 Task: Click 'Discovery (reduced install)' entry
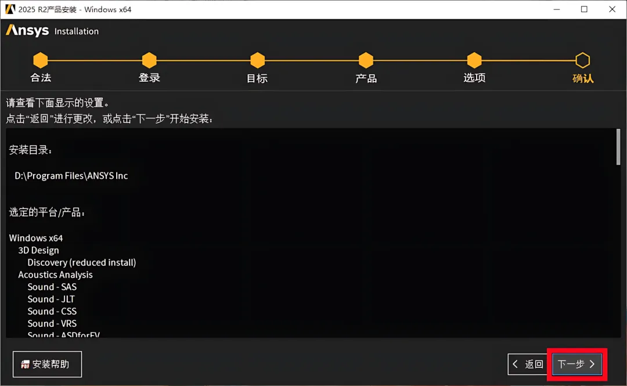pyautogui.click(x=82, y=262)
